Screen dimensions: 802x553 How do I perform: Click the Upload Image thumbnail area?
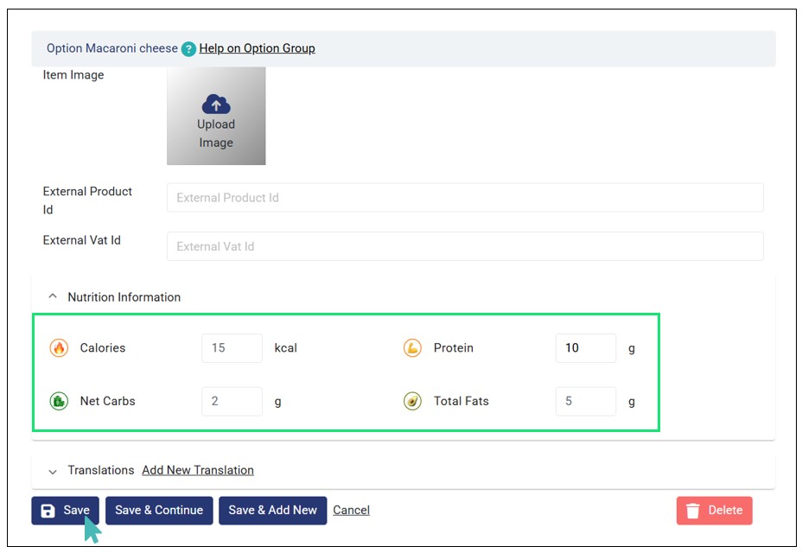(x=216, y=117)
